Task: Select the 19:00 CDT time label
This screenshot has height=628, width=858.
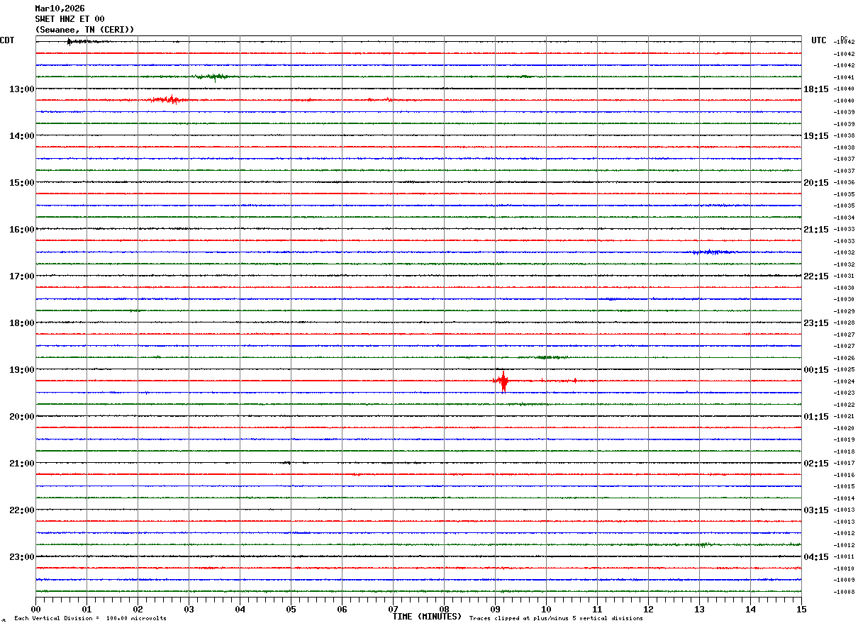Action: [x=22, y=370]
